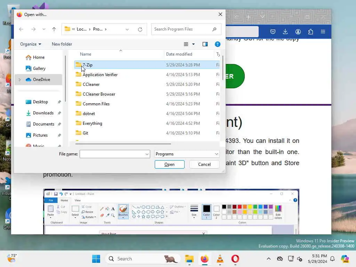This screenshot has width=356, height=267.
Task: Click the Cancel button
Action: [x=204, y=164]
